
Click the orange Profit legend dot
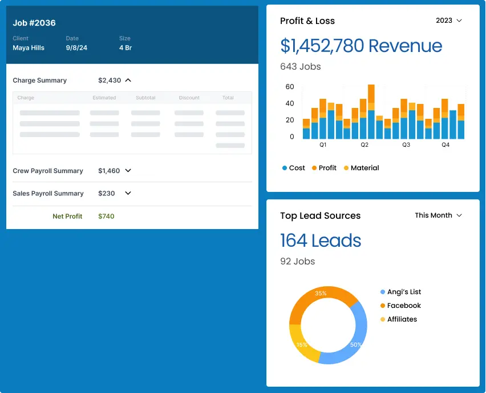(314, 169)
